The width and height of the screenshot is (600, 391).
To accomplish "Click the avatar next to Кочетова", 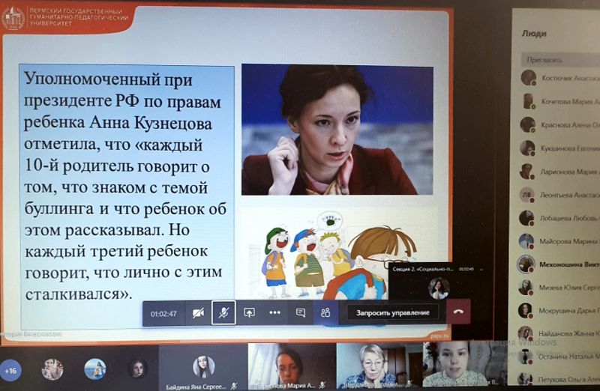I will pyautogui.click(x=529, y=101).
